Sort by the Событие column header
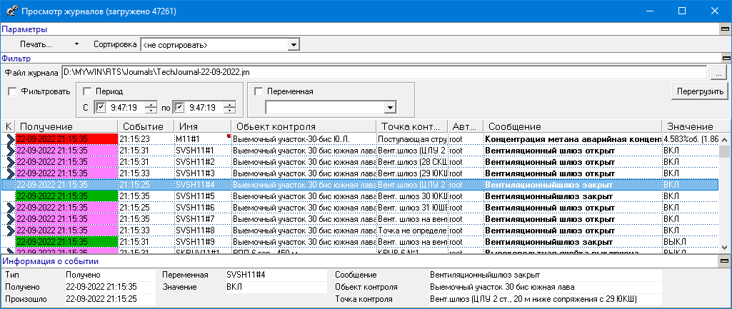This screenshot has width=732, height=309. click(x=146, y=126)
